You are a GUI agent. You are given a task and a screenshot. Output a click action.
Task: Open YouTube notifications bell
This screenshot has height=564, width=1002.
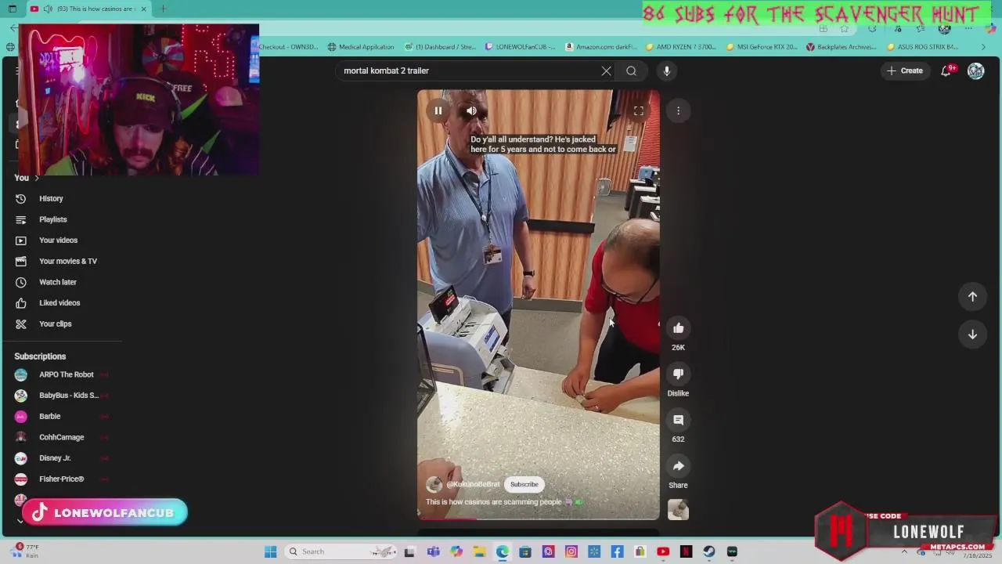click(x=947, y=70)
